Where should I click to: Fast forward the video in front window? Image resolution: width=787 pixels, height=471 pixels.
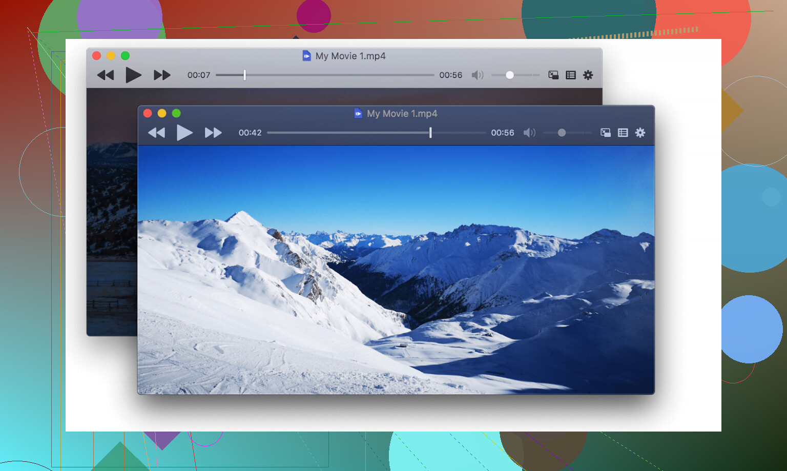click(x=213, y=133)
